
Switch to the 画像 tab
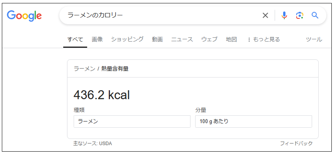97,39
